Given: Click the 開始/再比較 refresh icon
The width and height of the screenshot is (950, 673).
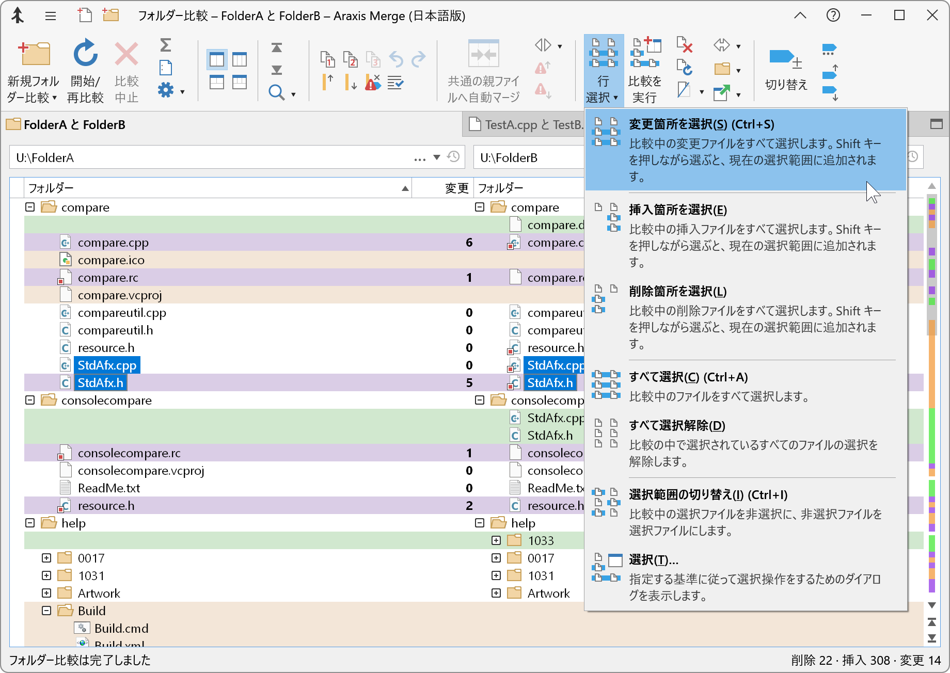Looking at the screenshot, I should [85, 54].
